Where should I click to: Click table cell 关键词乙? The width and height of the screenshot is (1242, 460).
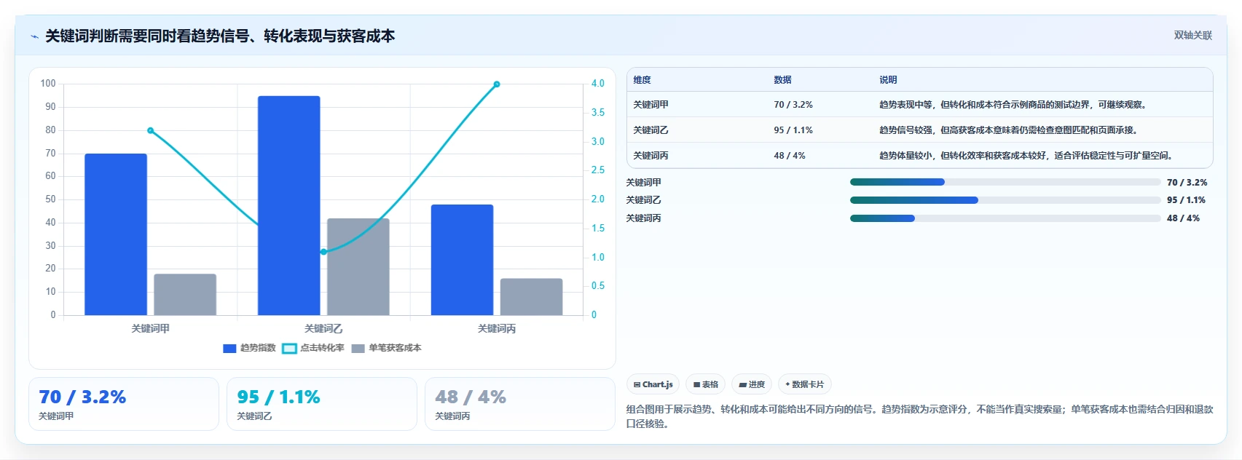pyautogui.click(x=651, y=130)
